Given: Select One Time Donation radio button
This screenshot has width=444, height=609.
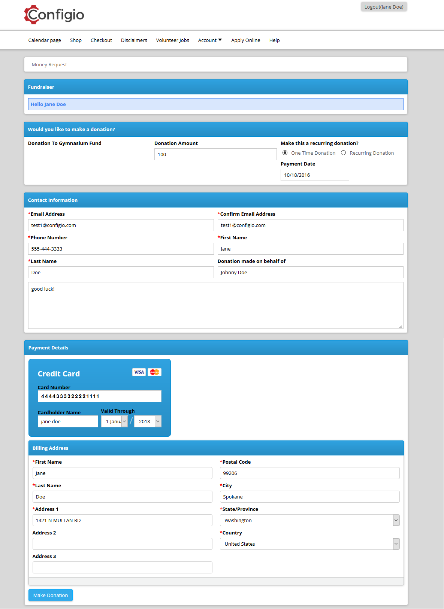Looking at the screenshot, I should pos(285,153).
